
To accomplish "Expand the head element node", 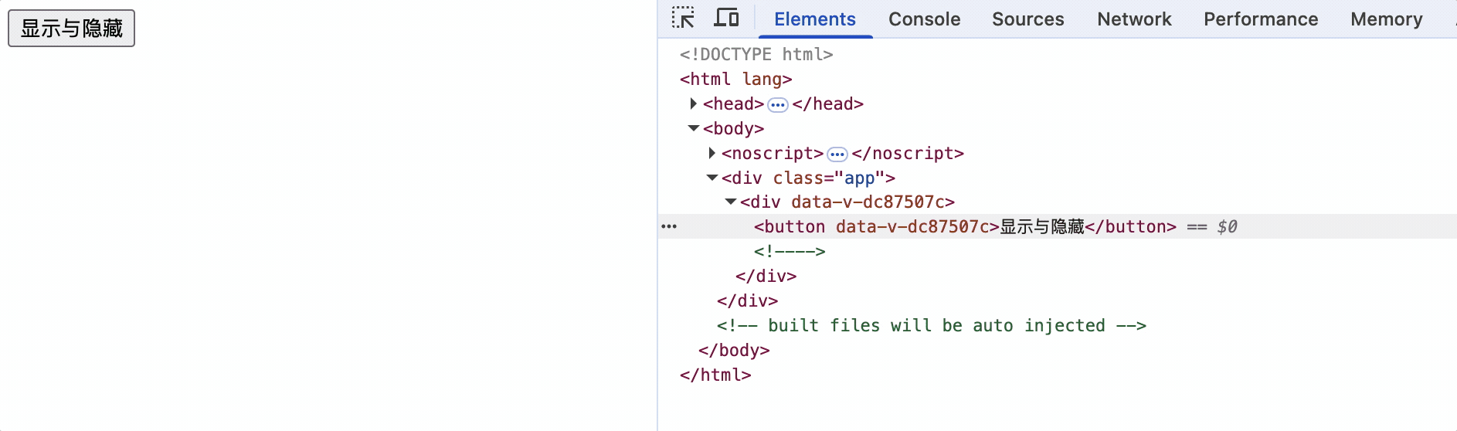I will coord(694,104).
